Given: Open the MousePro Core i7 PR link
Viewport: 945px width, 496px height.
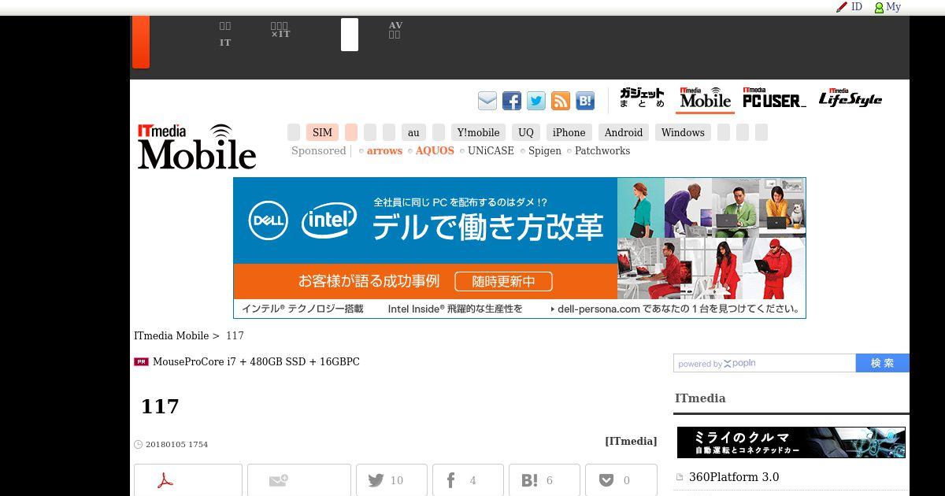Looking at the screenshot, I should 256,362.
